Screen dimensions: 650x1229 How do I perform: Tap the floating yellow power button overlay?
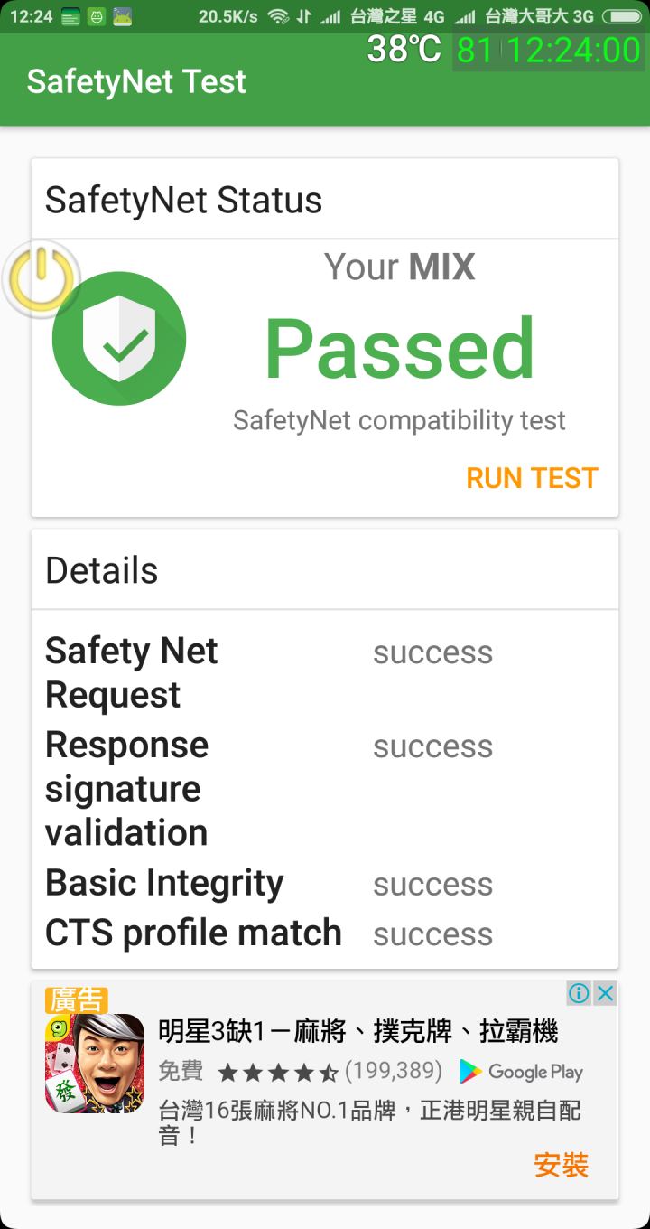[41, 279]
